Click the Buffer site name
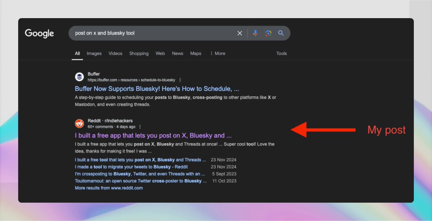Viewport: 432px width, 221px height. pos(94,74)
